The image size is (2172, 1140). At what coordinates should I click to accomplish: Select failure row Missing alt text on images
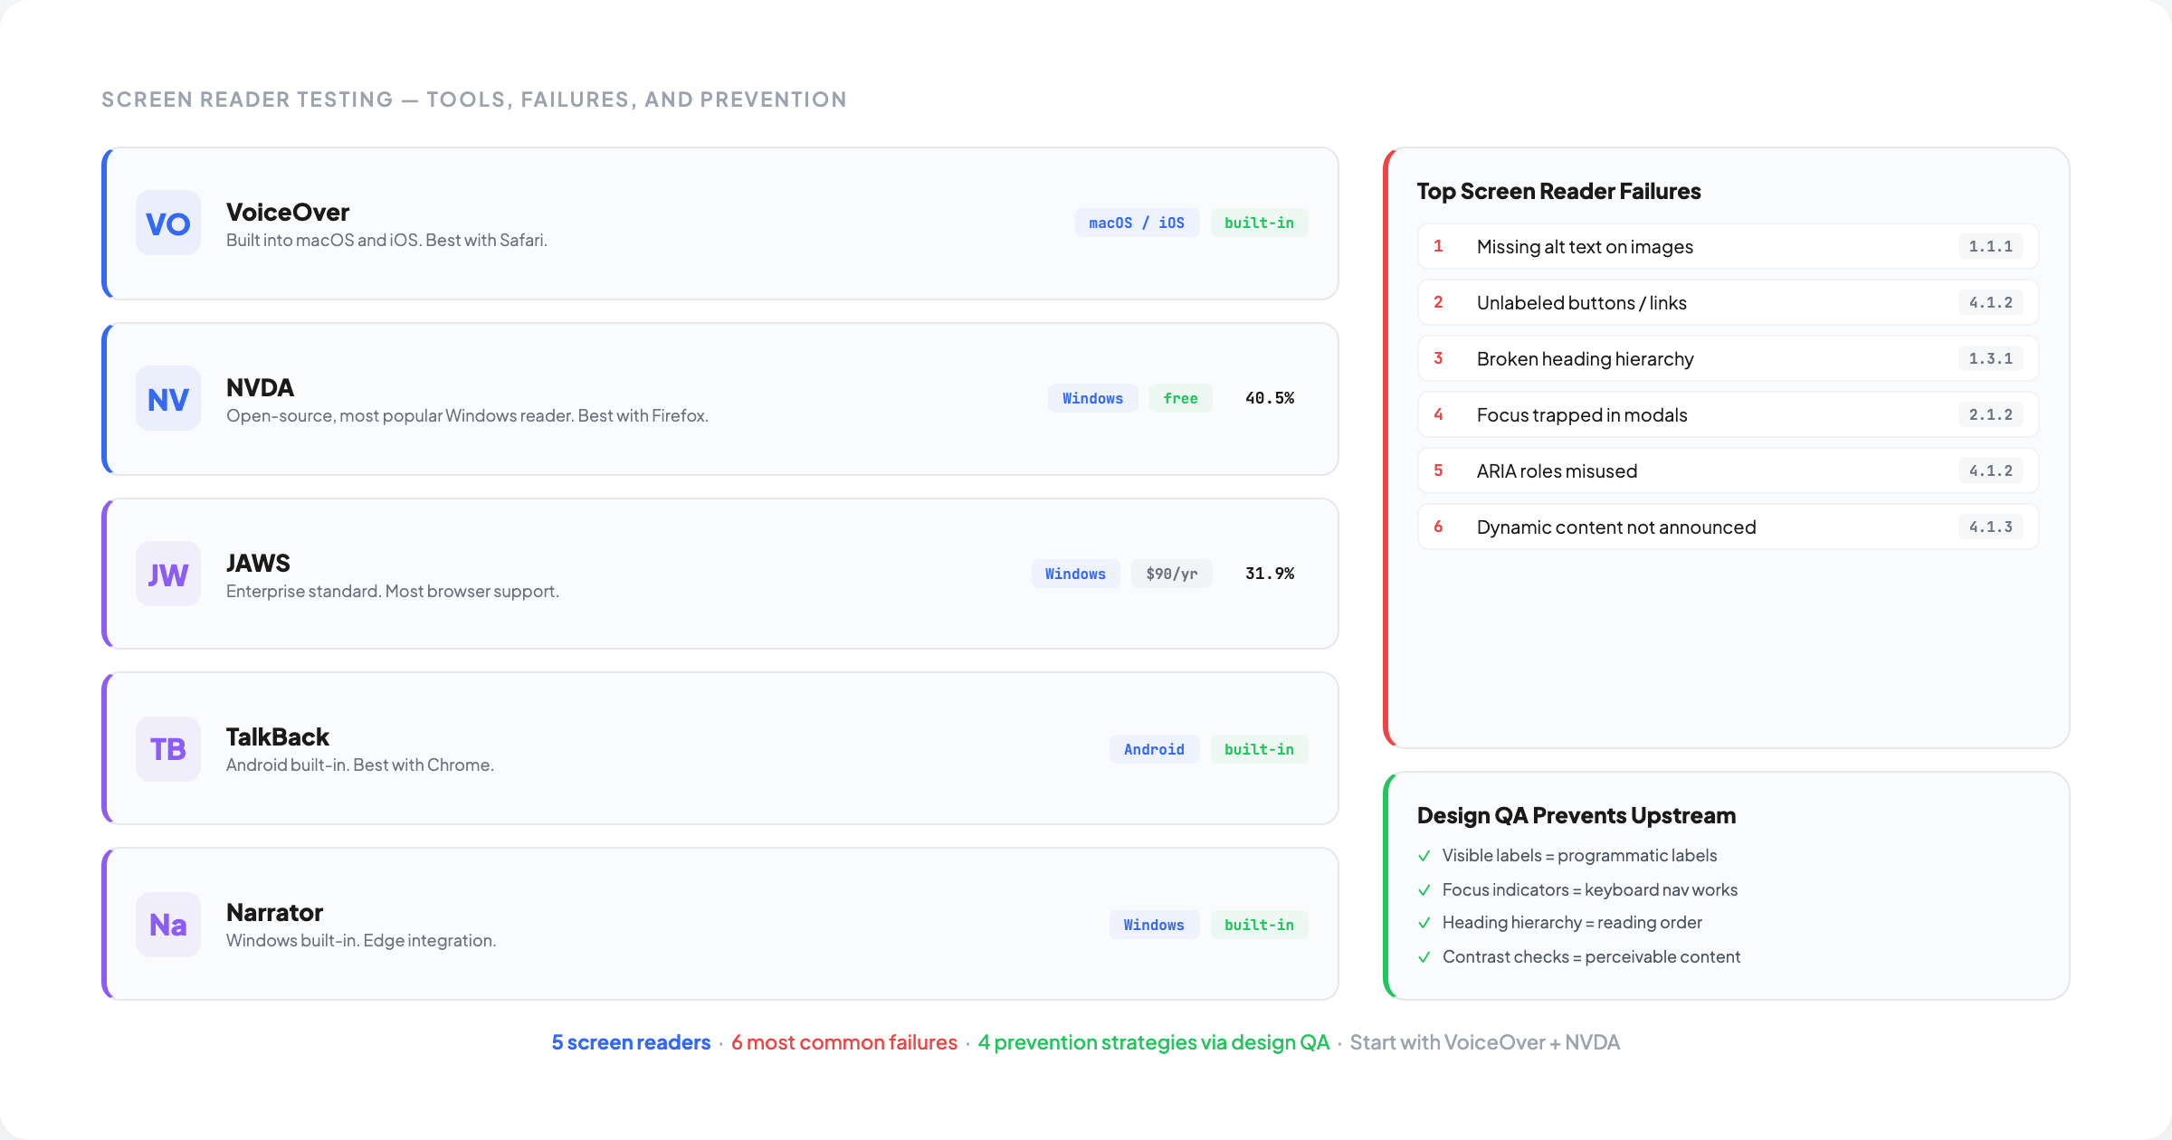pyautogui.click(x=1728, y=246)
